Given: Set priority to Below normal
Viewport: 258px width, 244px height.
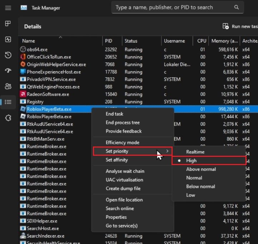Looking at the screenshot, I should point(209,186).
